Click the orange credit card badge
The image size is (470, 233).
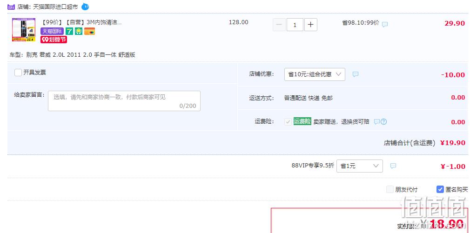pos(90,31)
